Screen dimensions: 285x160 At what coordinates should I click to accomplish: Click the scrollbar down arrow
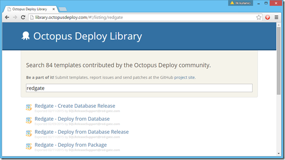click(x=279, y=154)
